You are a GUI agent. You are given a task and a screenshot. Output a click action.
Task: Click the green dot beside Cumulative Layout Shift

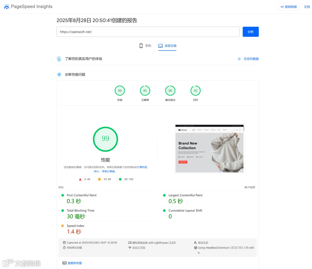pos(164,211)
